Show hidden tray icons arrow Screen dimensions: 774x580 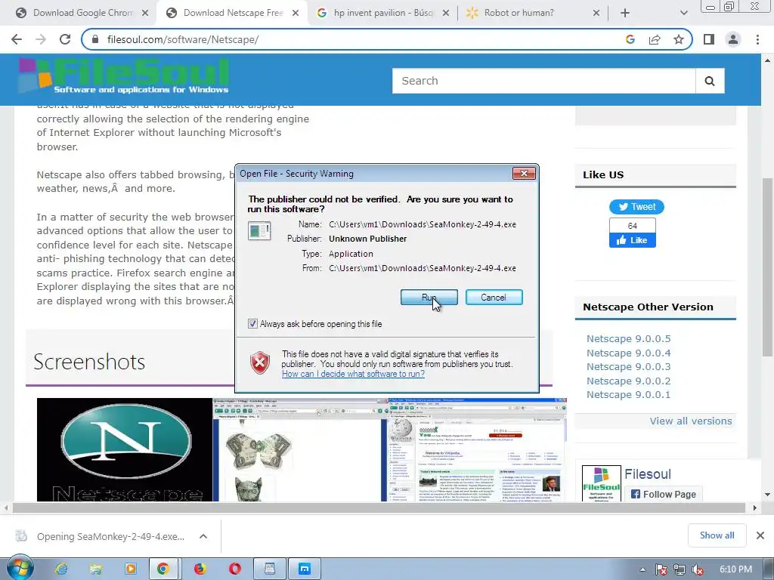tap(642, 569)
